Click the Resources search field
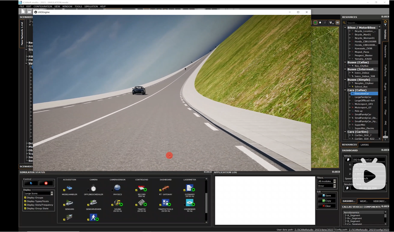Viewport: 394px width, 232px height. (x=363, y=23)
